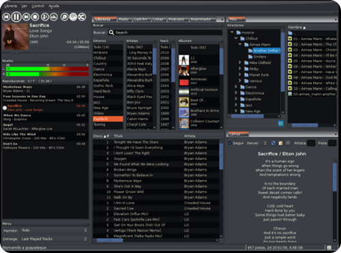Skip to the next track
341x253 pixels.
coord(27,17)
